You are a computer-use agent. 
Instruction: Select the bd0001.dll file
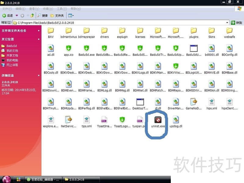[x=212, y=51]
